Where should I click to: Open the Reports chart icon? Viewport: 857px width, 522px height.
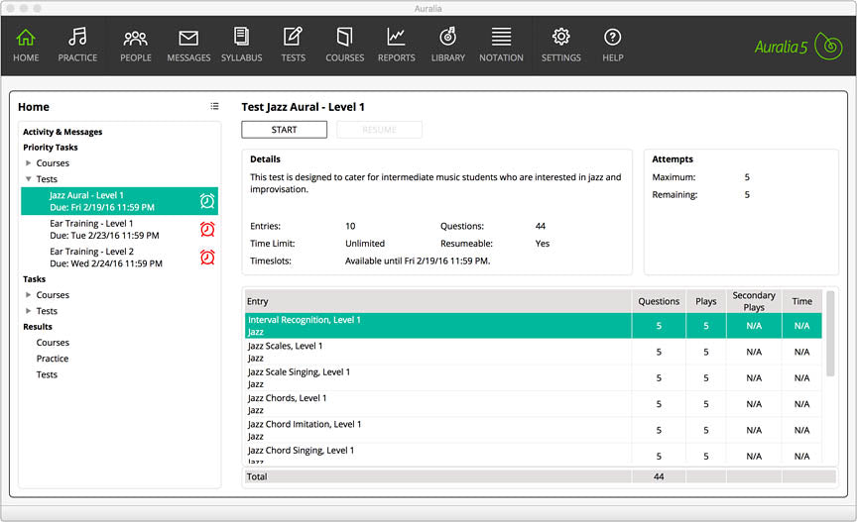(x=396, y=37)
